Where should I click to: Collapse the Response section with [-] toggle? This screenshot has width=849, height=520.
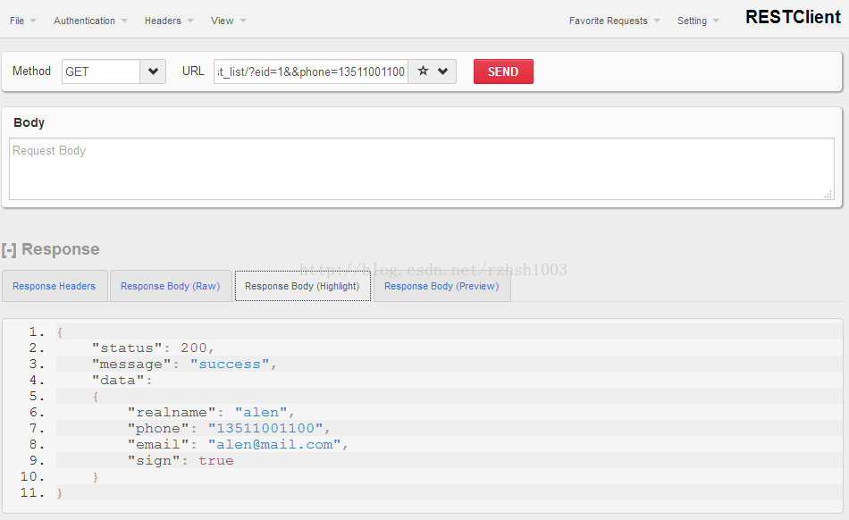(x=9, y=249)
